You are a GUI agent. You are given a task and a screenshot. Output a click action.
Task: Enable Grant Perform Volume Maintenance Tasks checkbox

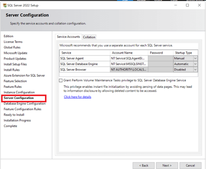(x=61, y=81)
